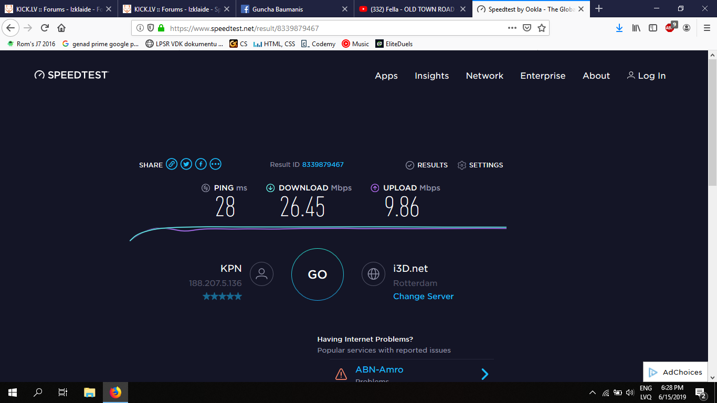Screen dimensions: 717x403
Task: Click the ABN-Amro service link
Action: (379, 369)
